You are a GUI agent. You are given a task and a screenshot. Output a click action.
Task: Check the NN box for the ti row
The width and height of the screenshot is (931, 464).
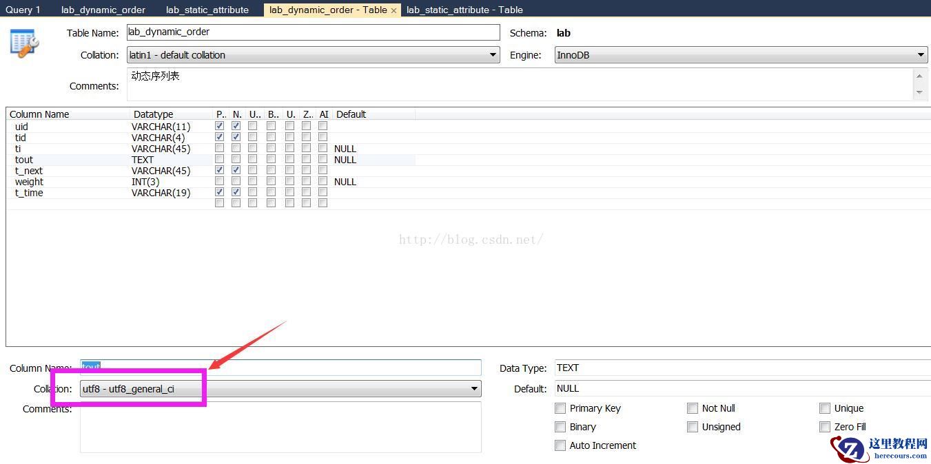(x=236, y=147)
